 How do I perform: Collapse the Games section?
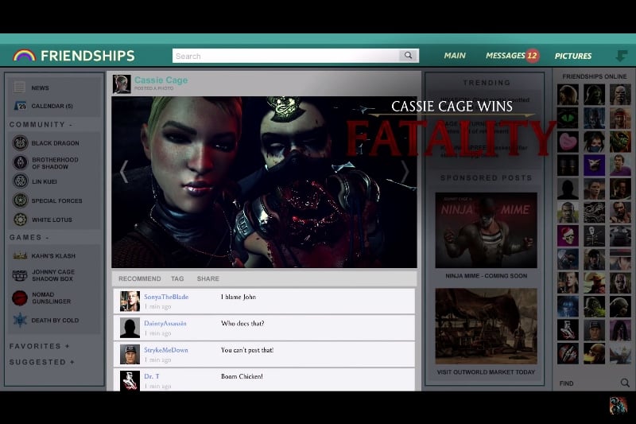point(29,237)
